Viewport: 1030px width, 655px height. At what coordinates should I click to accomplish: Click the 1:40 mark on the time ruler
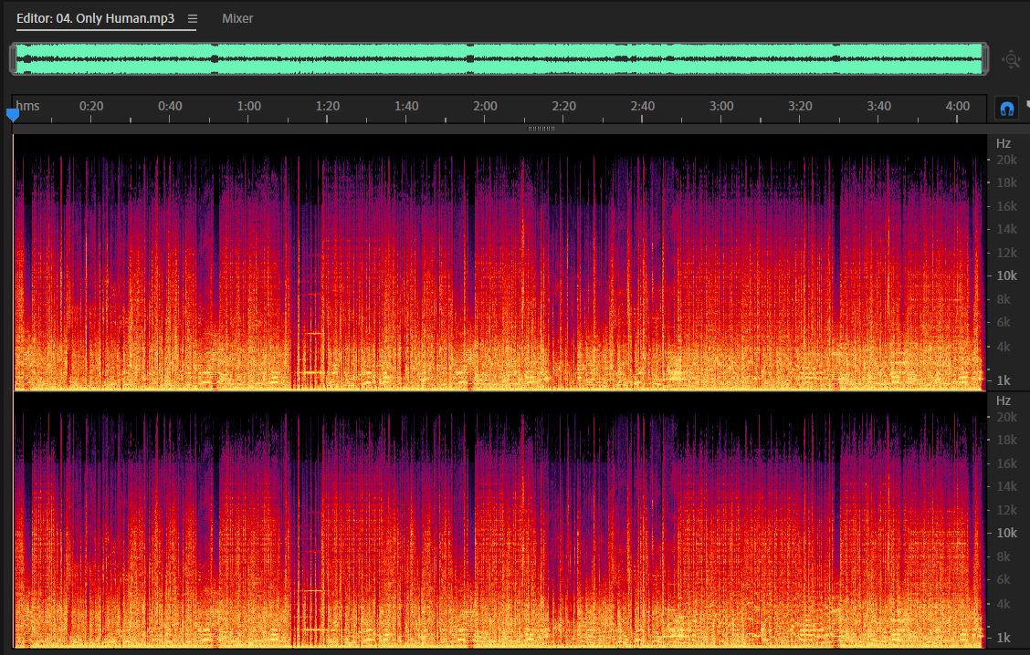click(x=406, y=106)
